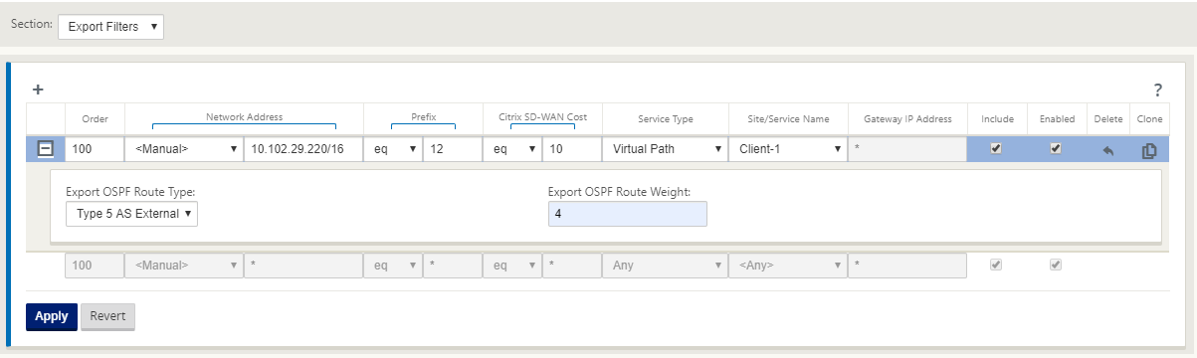Open the <Manual> network address dropdown

183,149
